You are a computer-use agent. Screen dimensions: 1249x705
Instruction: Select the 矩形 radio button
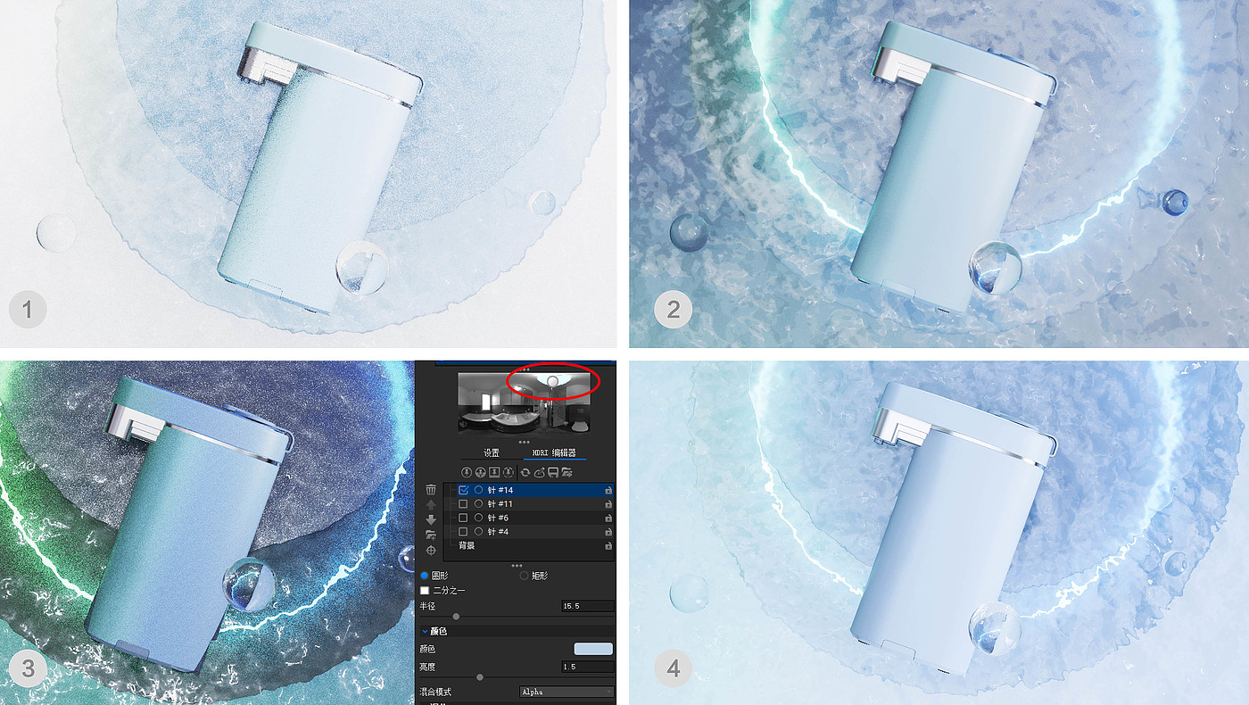524,576
